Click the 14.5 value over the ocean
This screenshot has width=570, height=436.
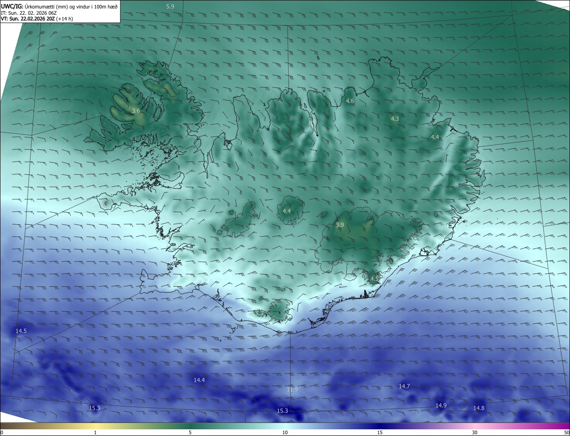(x=21, y=331)
